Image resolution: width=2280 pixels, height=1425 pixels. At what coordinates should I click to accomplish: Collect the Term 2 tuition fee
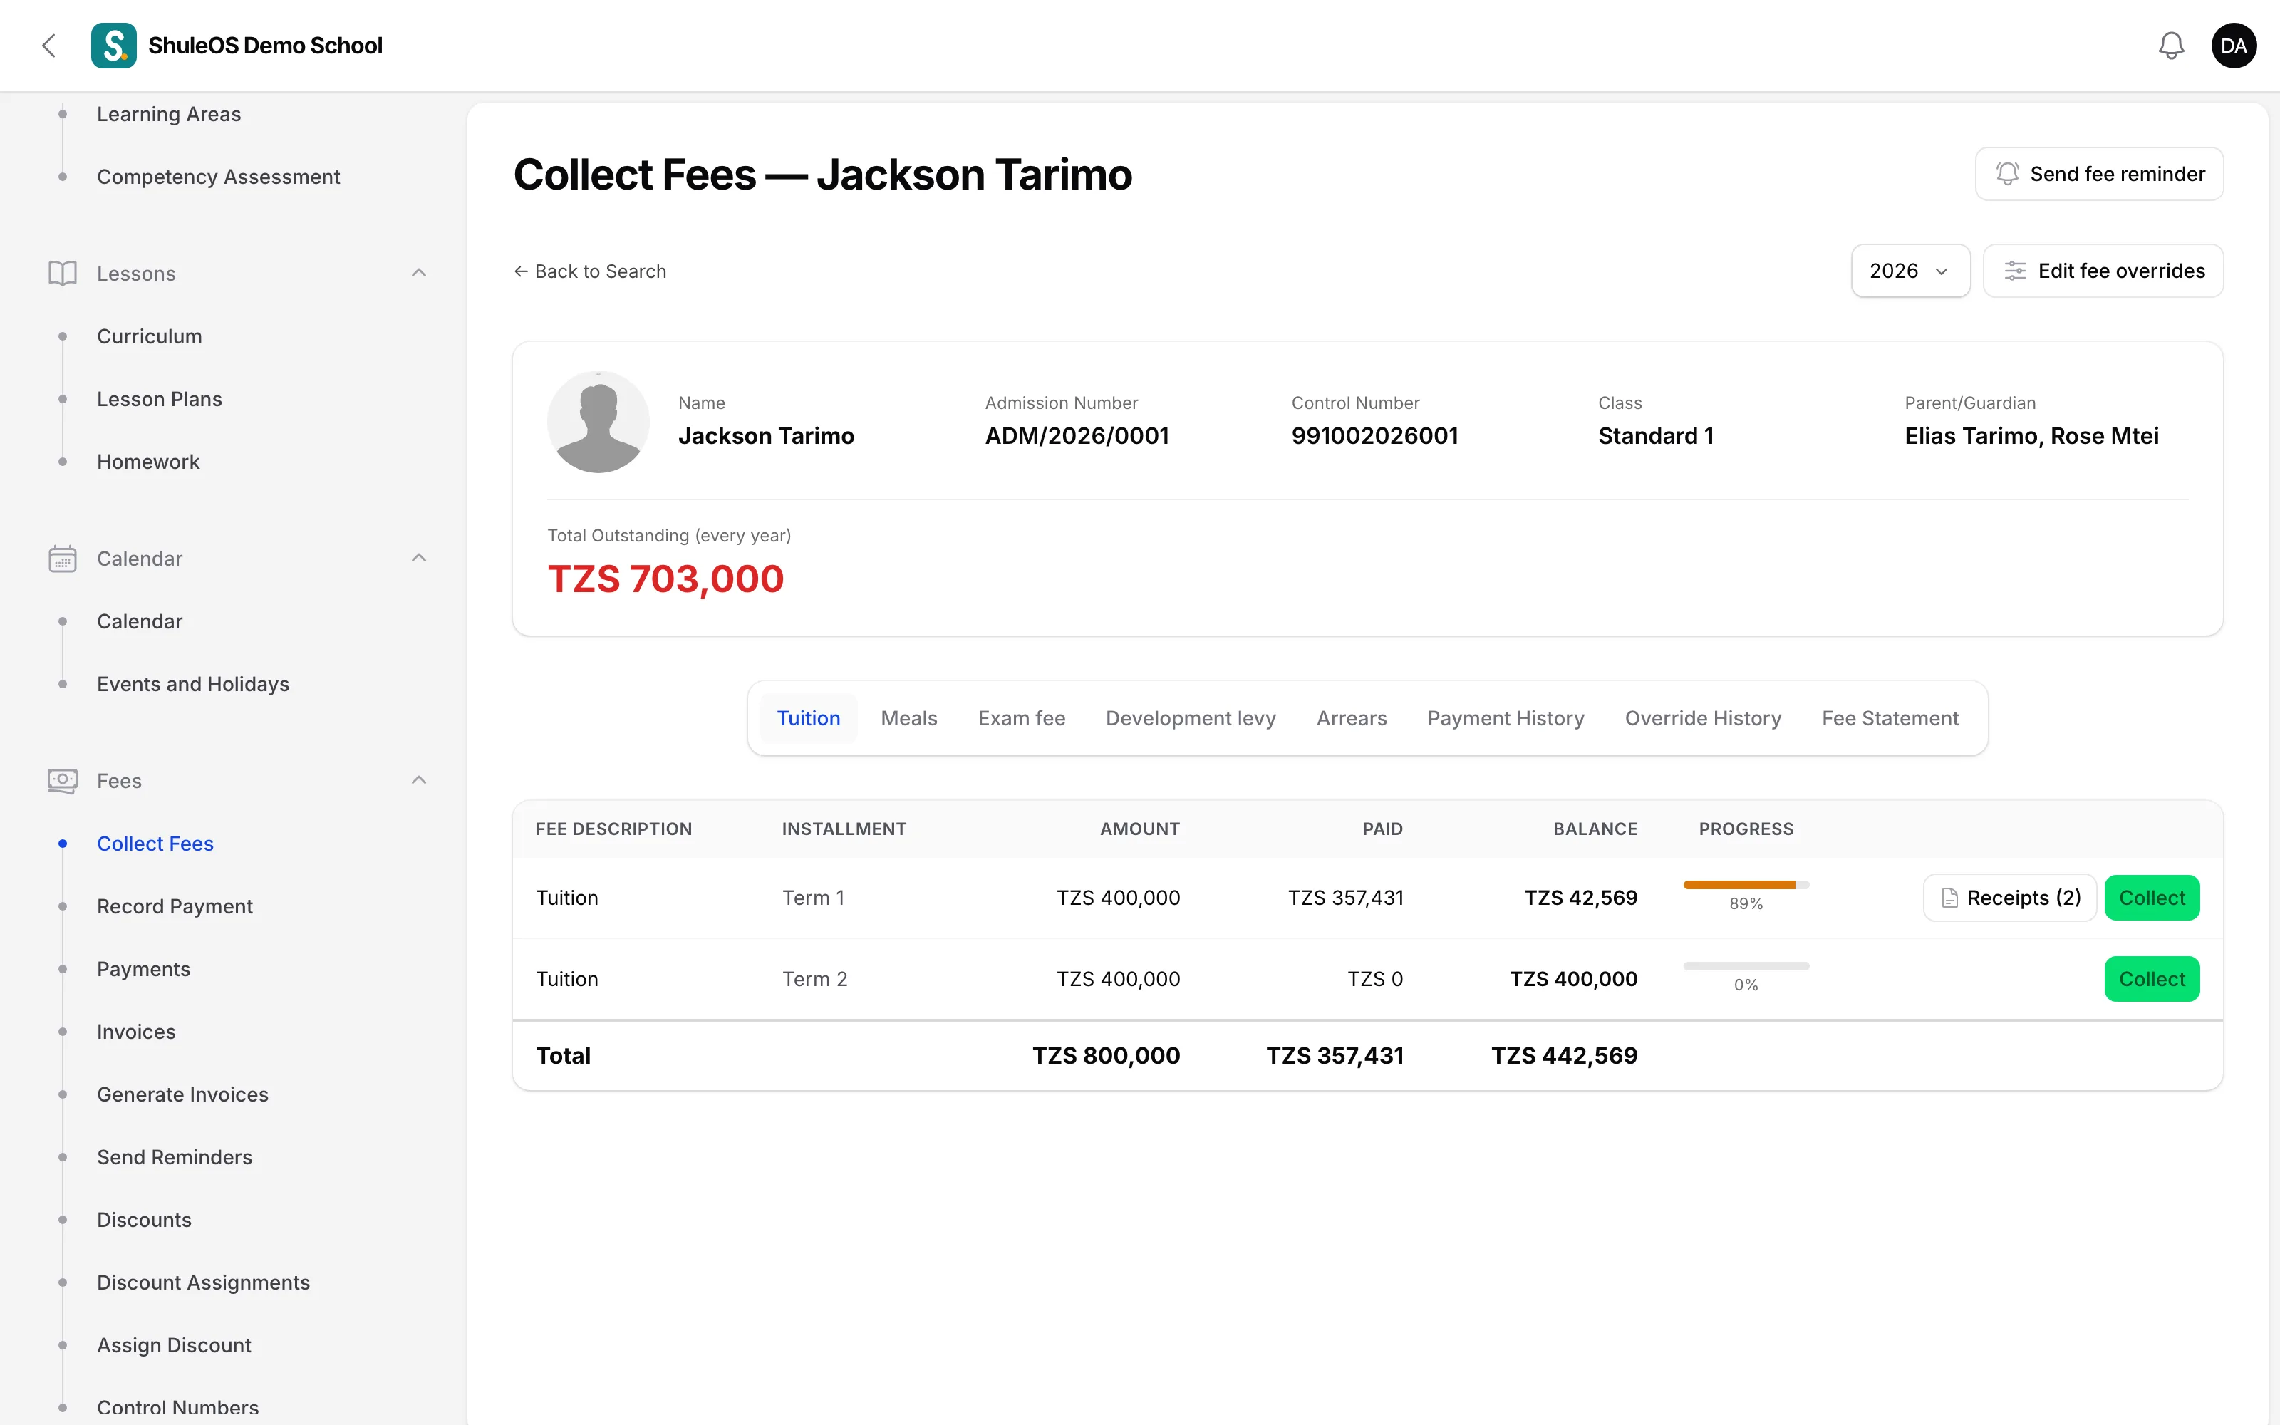pyautogui.click(x=2152, y=979)
